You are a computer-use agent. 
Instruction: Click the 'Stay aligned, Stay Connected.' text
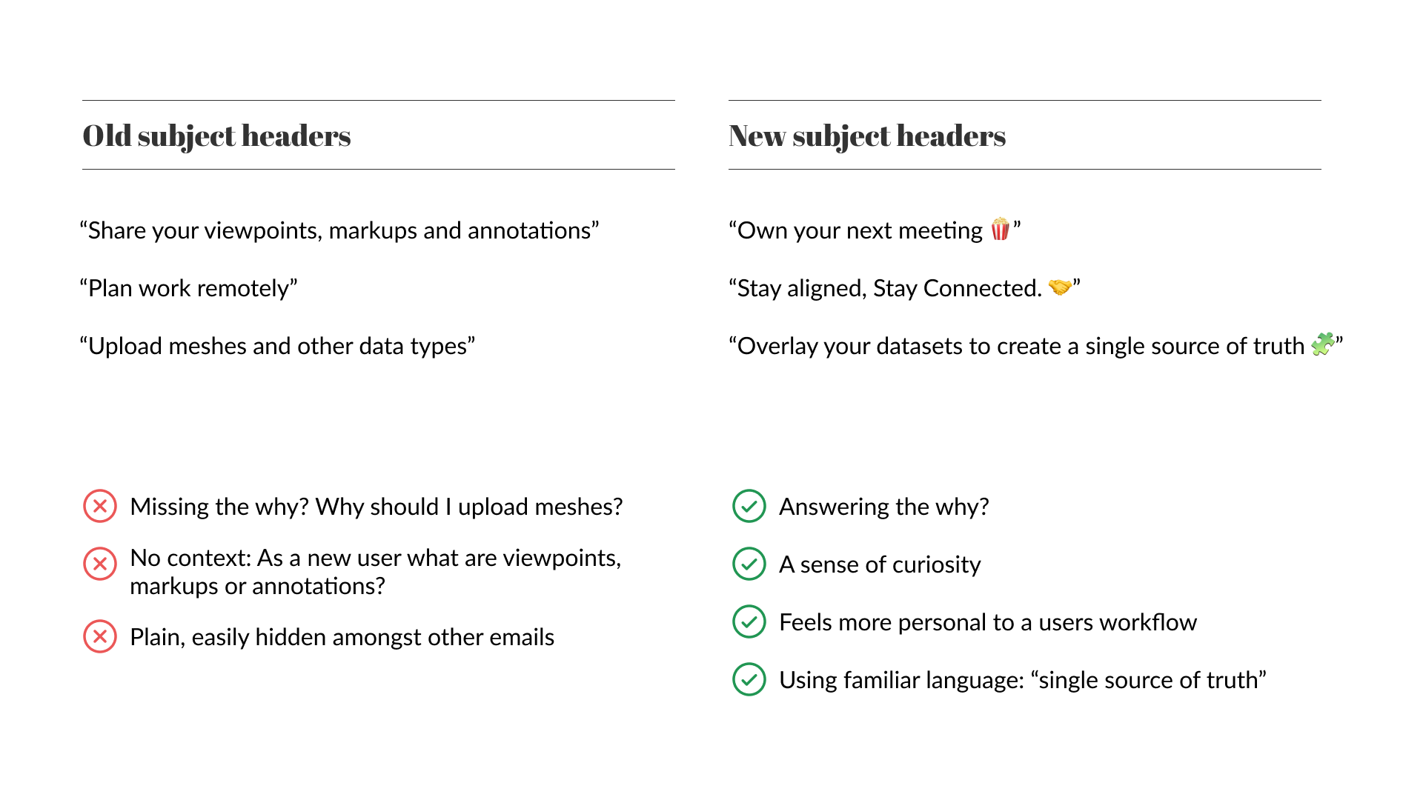click(x=886, y=289)
